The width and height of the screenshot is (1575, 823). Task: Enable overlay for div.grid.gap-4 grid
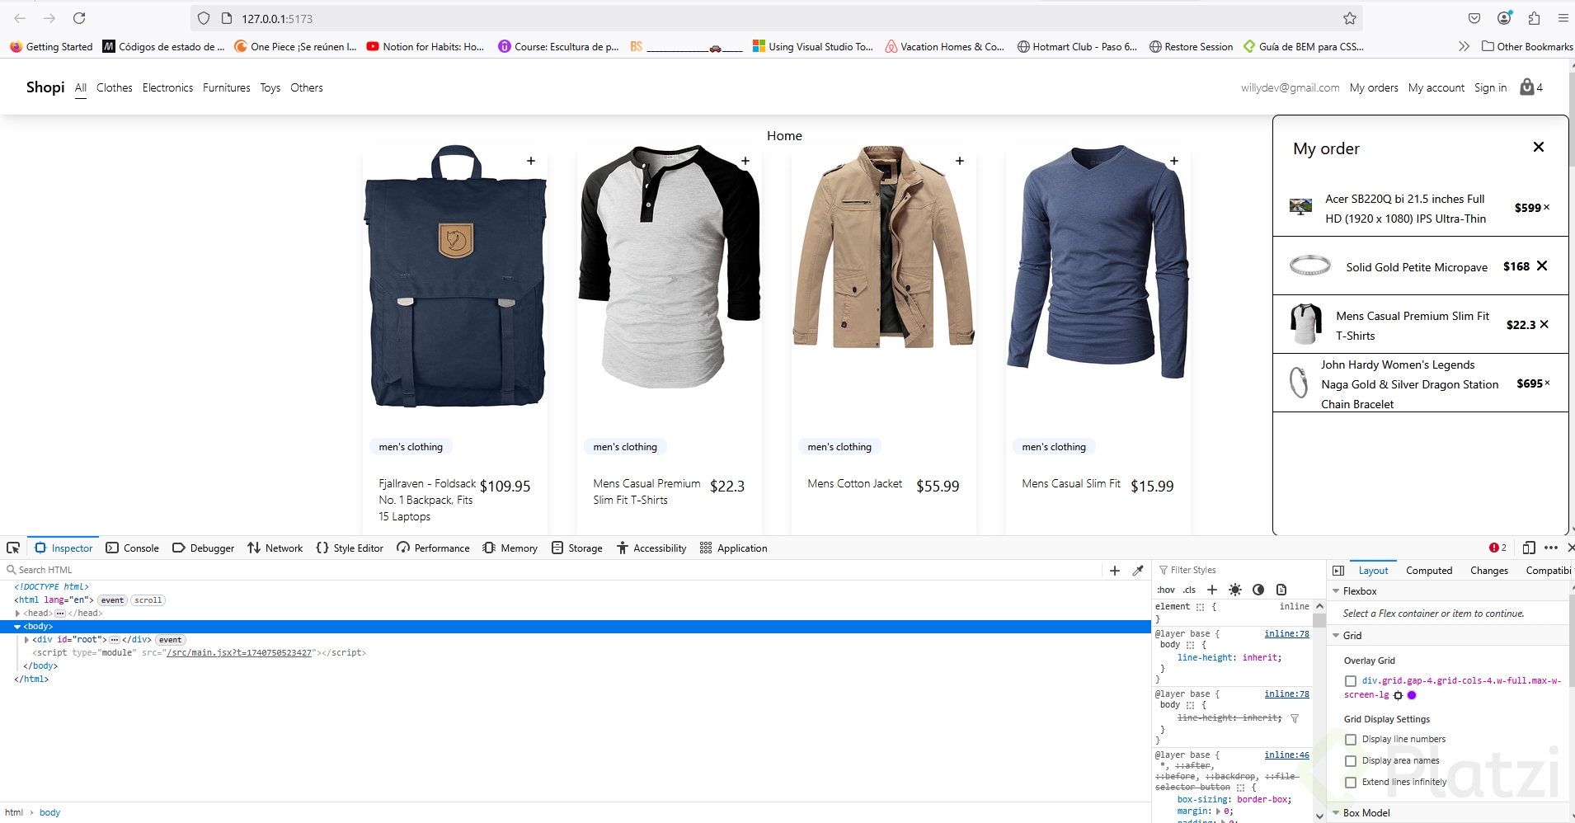[1351, 681]
